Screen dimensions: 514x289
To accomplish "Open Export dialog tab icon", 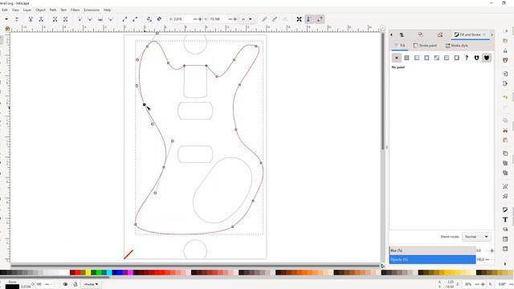I will pos(440,35).
